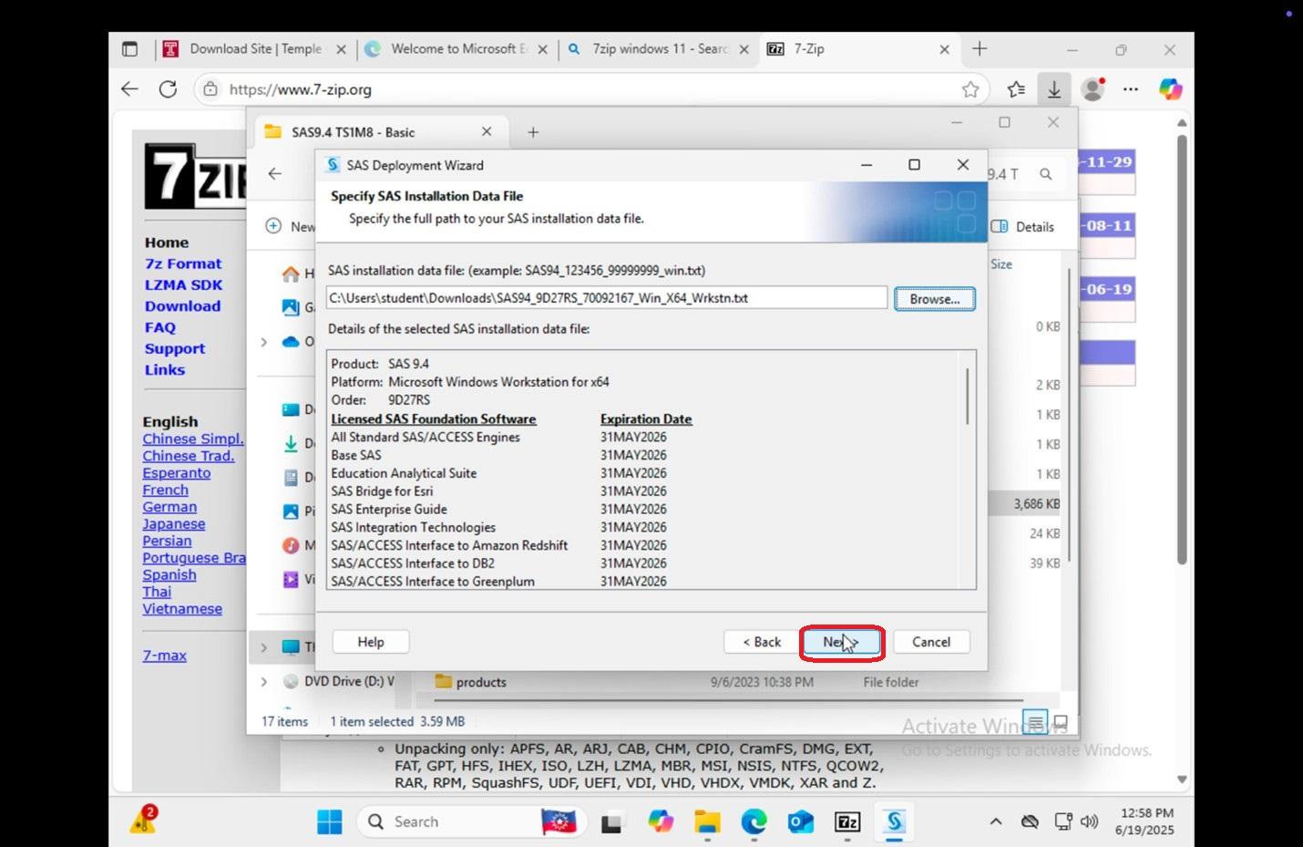The image size is (1303, 847).
Task: Click Edge page vertical scrollbar
Action: [x=1182, y=350]
